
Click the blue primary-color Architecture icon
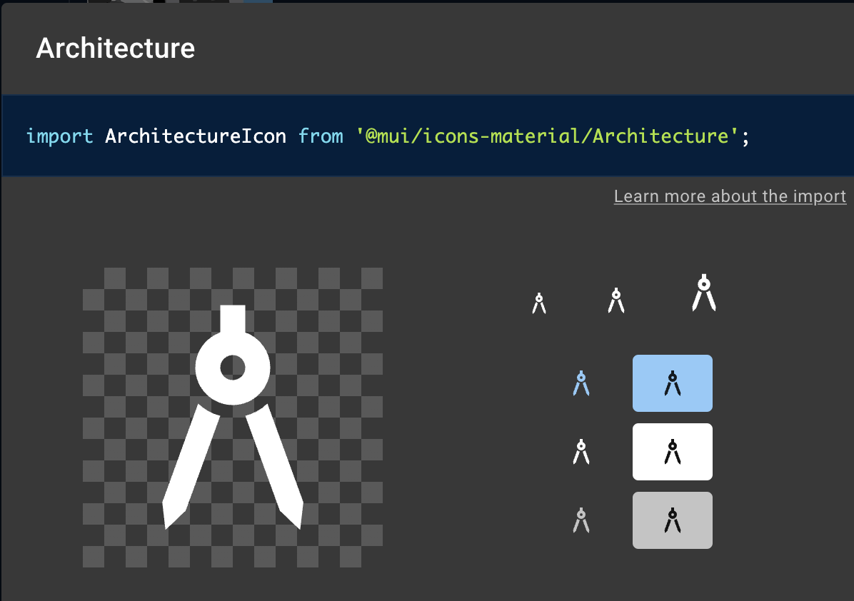(581, 383)
